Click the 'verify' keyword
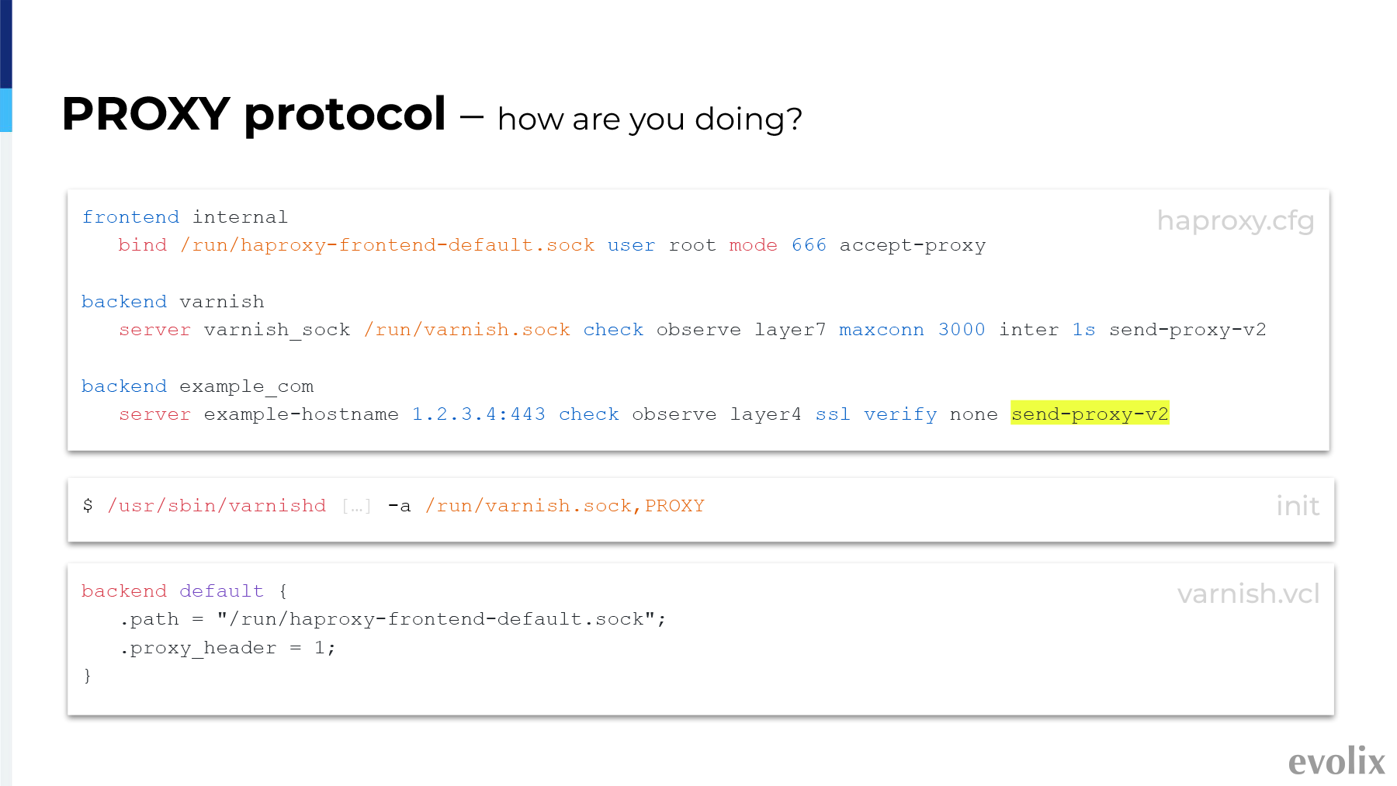This screenshot has height=786, width=1397. coord(900,414)
